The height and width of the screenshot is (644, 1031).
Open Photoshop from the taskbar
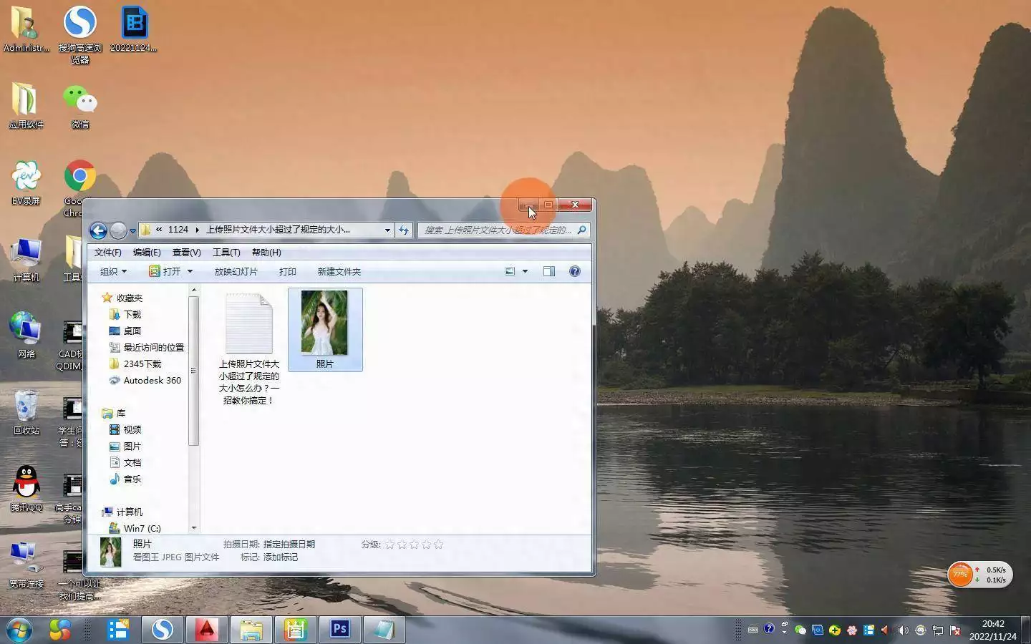(x=339, y=629)
